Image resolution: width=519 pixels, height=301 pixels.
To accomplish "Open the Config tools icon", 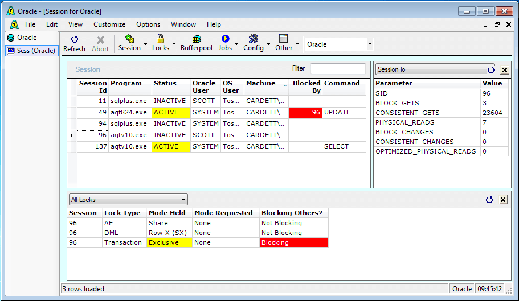I will coord(254,39).
